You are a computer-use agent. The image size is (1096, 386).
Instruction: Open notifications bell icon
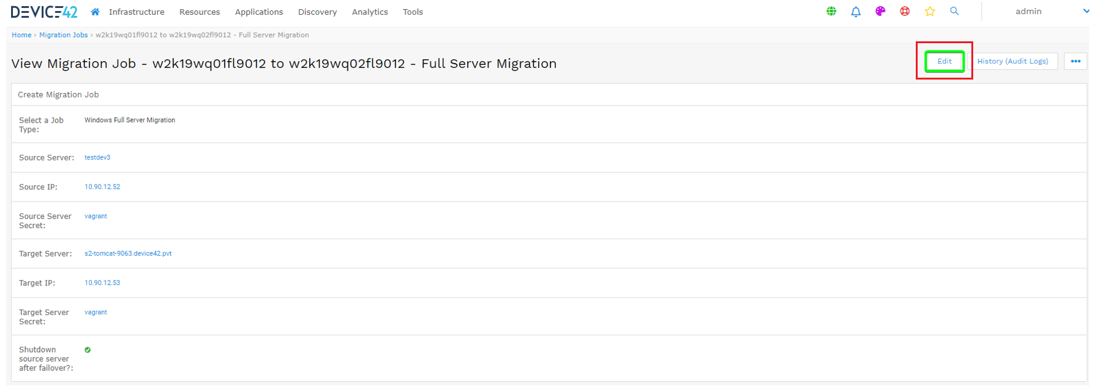click(x=856, y=11)
